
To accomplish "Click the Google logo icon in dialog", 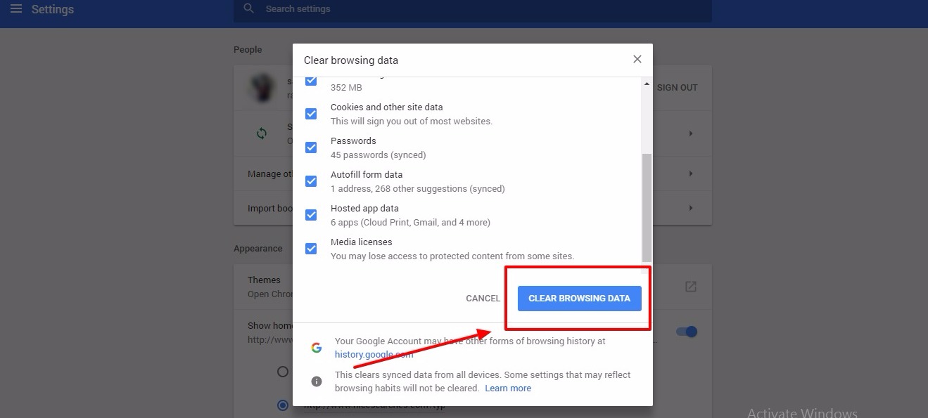I will [317, 348].
